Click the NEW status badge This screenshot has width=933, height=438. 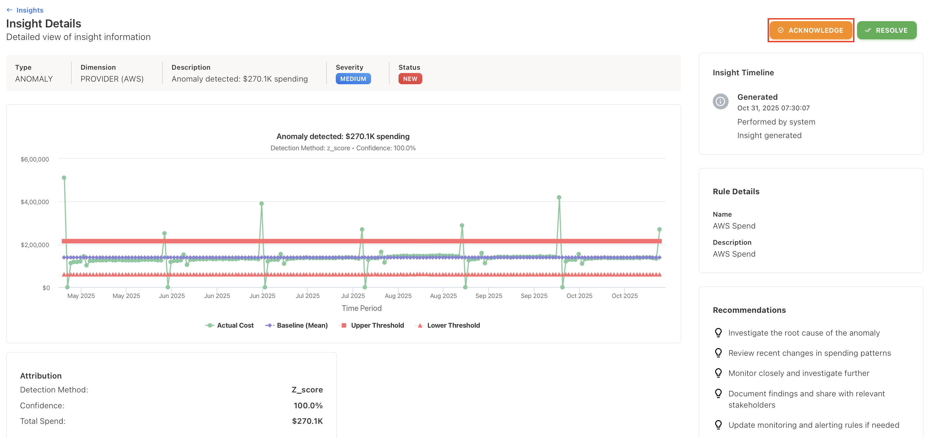point(410,79)
